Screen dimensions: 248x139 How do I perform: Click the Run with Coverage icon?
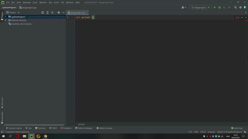pyautogui.click(x=224, y=7)
